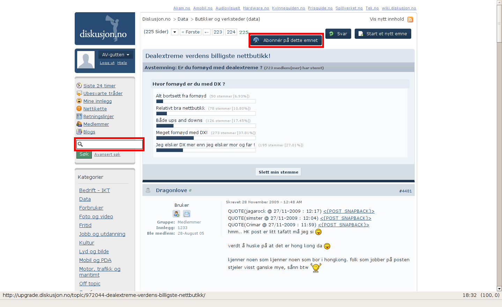Click Dragonlove's add friend icon

(x=176, y=214)
